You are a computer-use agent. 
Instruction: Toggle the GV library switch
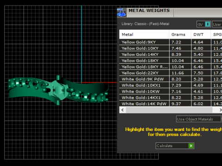pos(203,24)
